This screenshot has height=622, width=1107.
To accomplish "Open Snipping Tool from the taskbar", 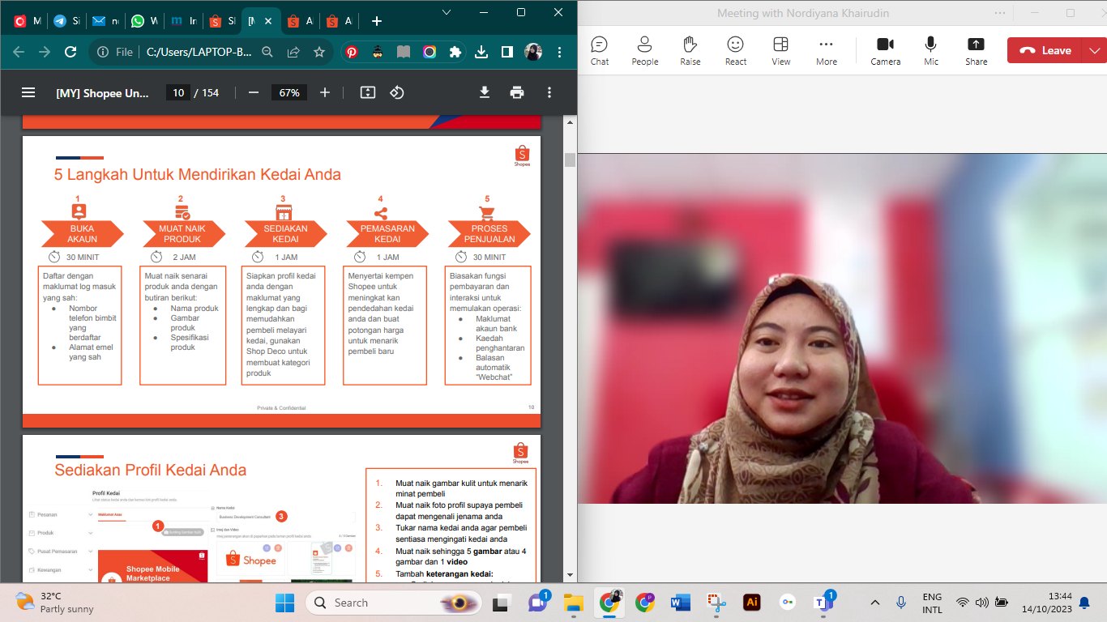I will pyautogui.click(x=716, y=603).
